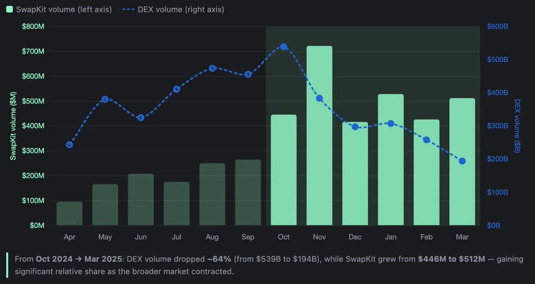Select the July SwapKit bar

pos(177,204)
